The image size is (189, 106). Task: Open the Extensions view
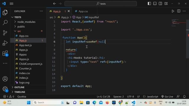(5, 53)
